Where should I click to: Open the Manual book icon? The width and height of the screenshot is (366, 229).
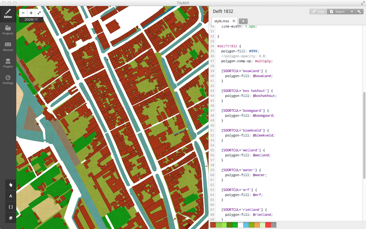click(x=8, y=47)
